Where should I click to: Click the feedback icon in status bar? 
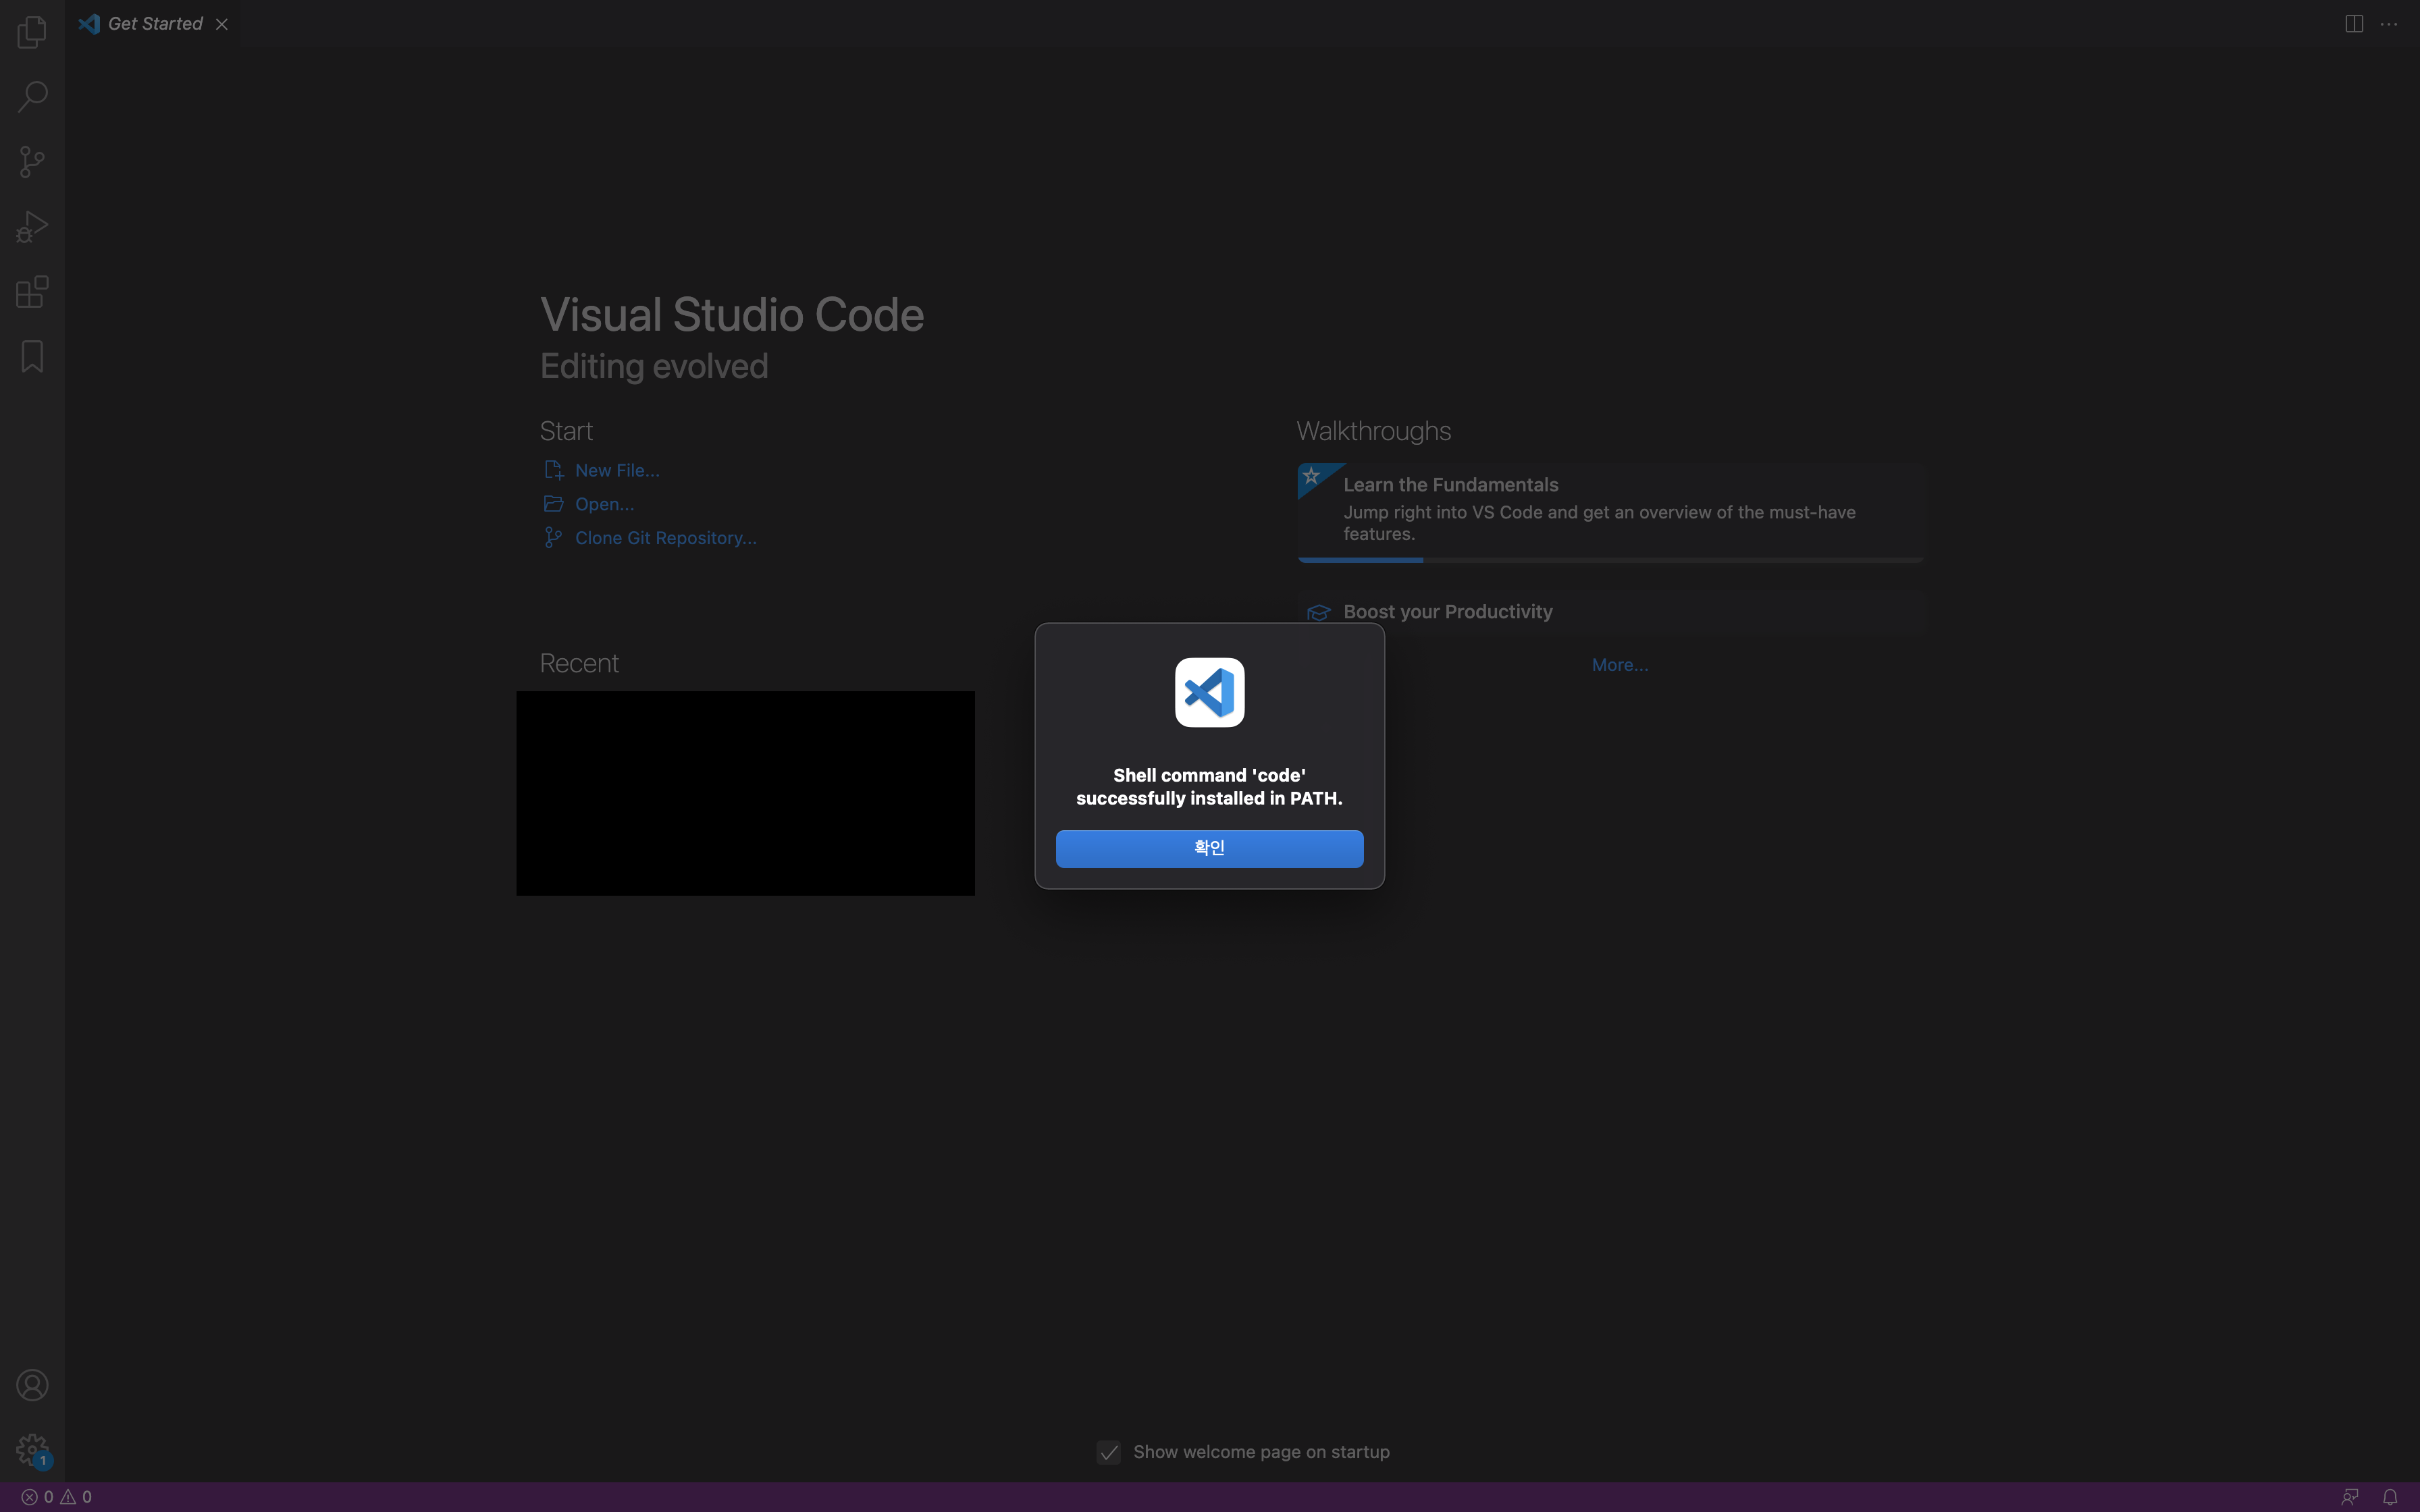[2349, 1497]
